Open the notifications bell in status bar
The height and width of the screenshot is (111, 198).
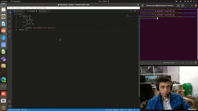[x=138, y=110]
